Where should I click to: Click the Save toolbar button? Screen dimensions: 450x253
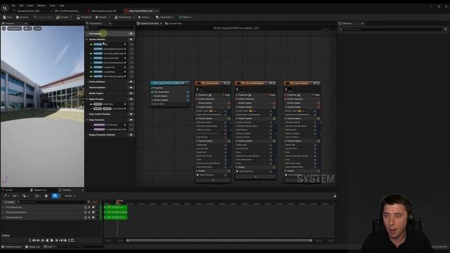pyautogui.click(x=8, y=17)
